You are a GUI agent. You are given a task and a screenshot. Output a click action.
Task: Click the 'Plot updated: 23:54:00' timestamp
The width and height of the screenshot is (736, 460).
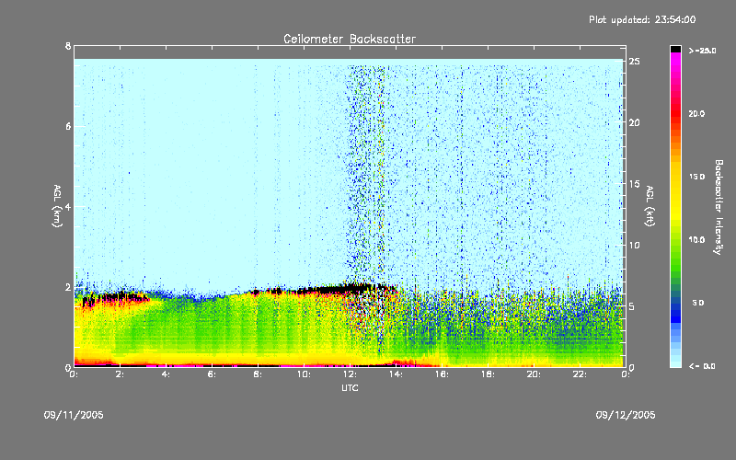point(642,19)
